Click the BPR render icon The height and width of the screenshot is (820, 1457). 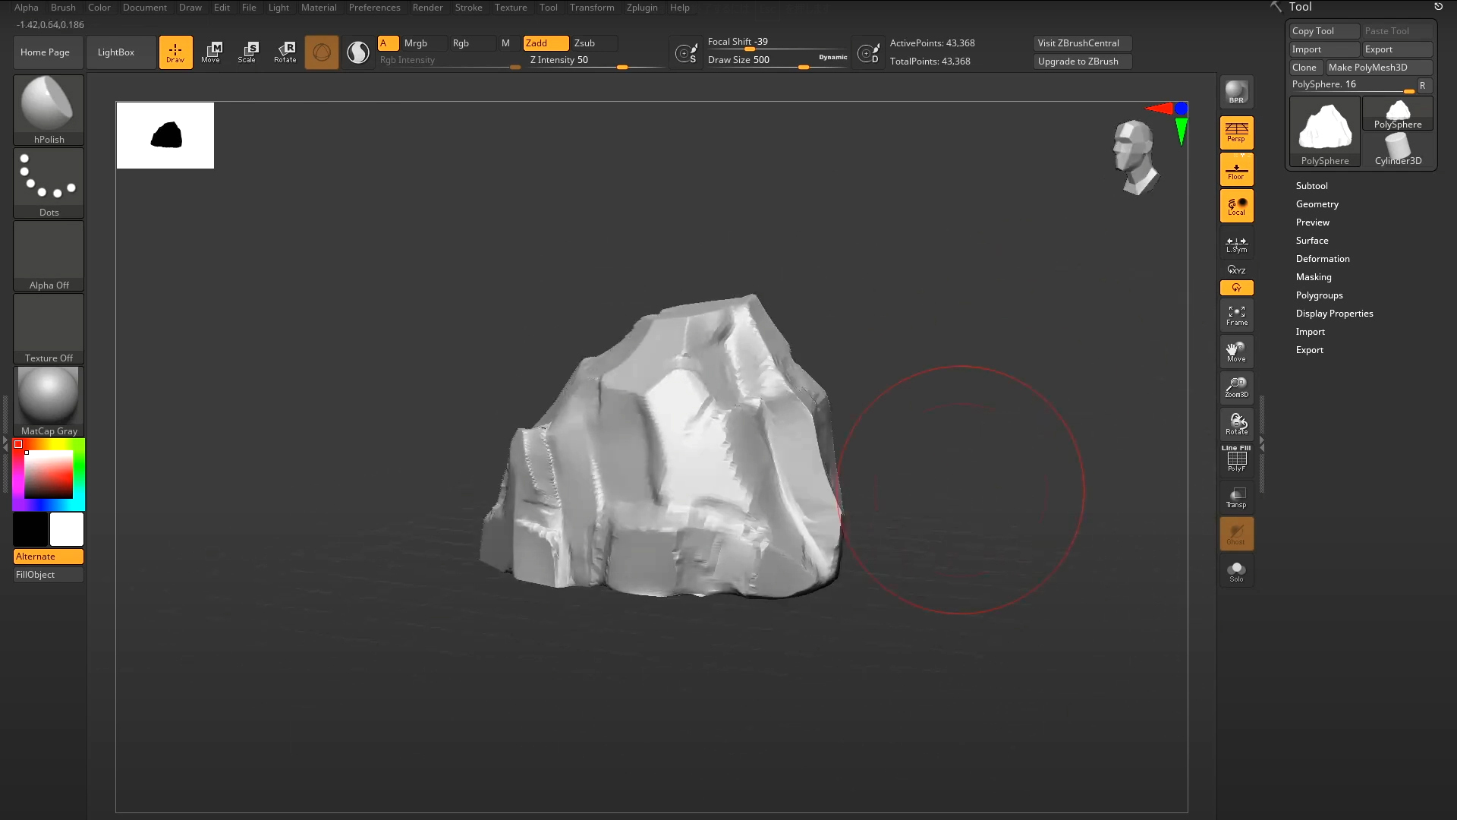click(1236, 93)
